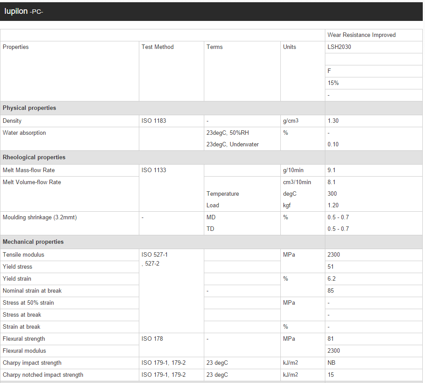Click the density value 1.30
The height and width of the screenshot is (383, 425).
click(333, 121)
